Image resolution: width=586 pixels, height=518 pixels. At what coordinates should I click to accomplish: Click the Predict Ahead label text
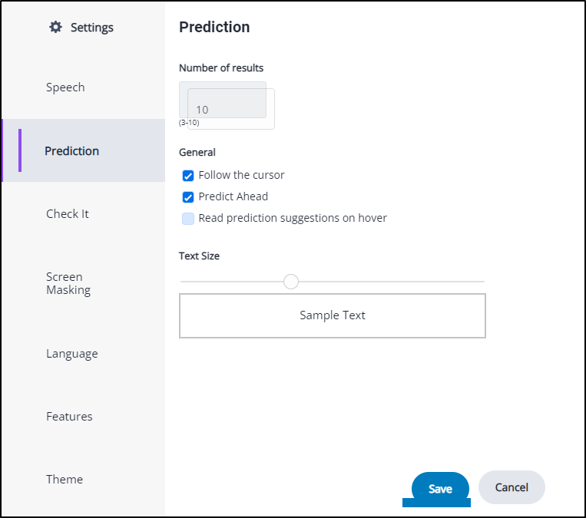(233, 196)
